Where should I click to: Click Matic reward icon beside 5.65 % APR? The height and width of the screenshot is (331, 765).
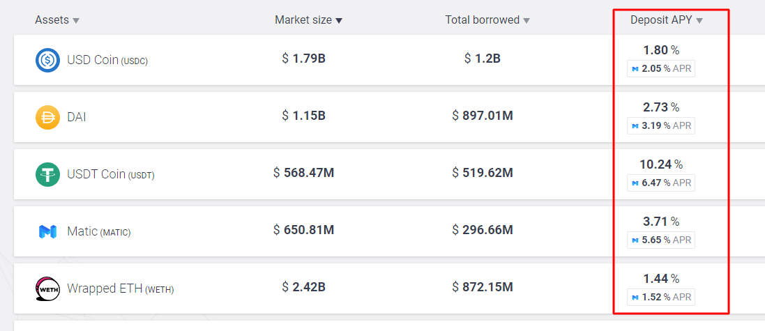point(635,240)
